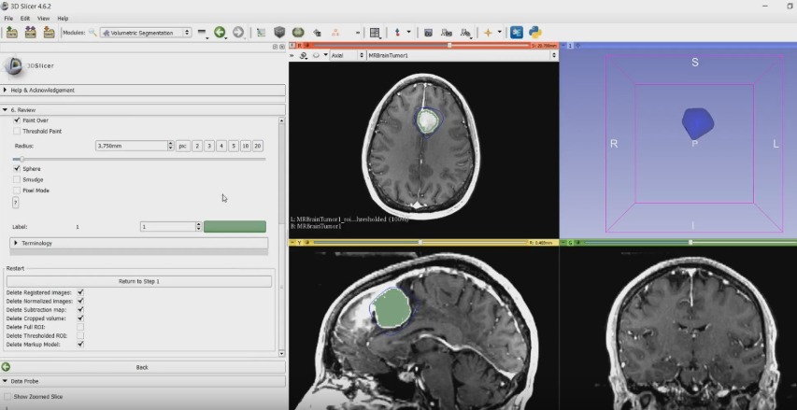Enable the Threshold Paint checkbox
This screenshot has width=797, height=410.
click(x=17, y=131)
